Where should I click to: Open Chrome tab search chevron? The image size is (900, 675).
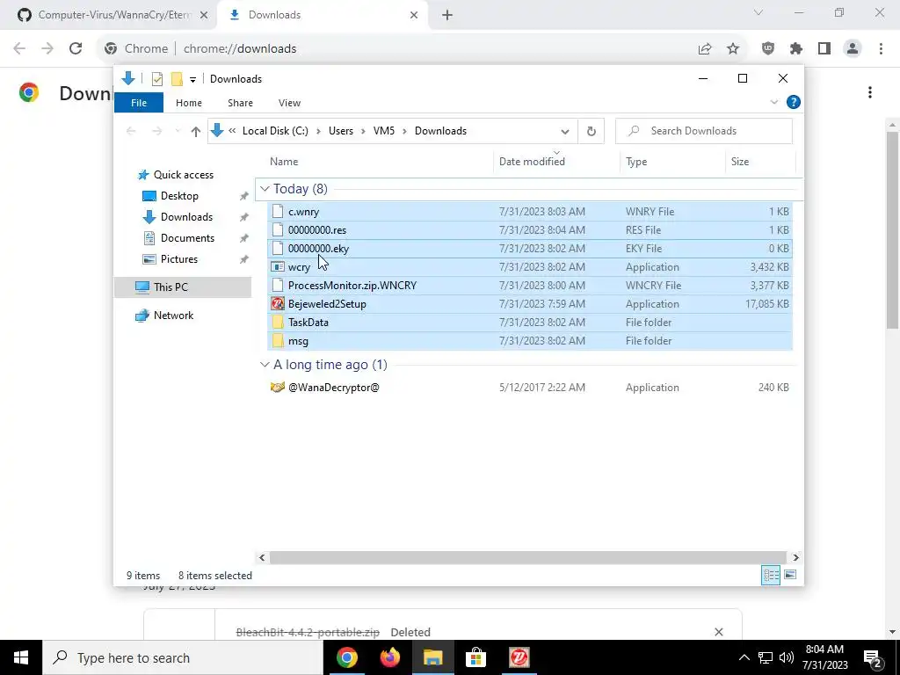[x=758, y=12]
